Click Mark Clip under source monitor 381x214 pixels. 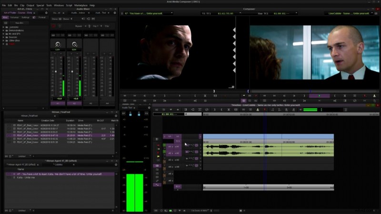205,96
